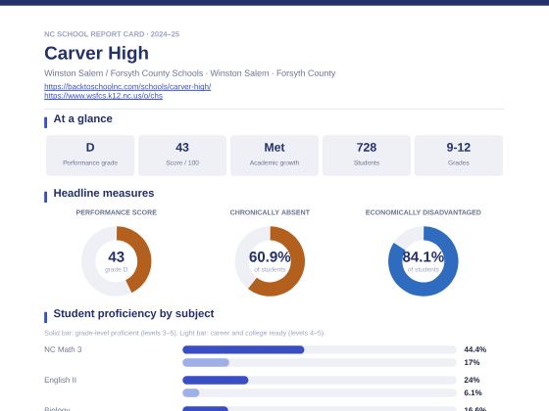Click the Student proficiency by subject heading
Viewport: 549px width, 411px height.
click(133, 314)
